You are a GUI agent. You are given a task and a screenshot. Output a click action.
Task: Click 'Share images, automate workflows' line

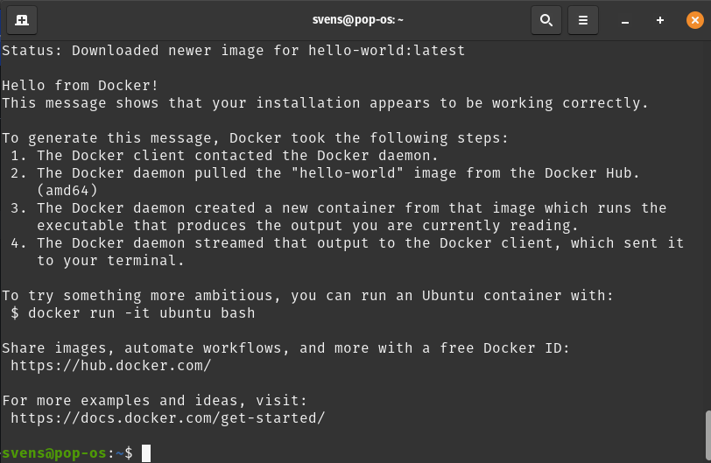[x=285, y=348]
